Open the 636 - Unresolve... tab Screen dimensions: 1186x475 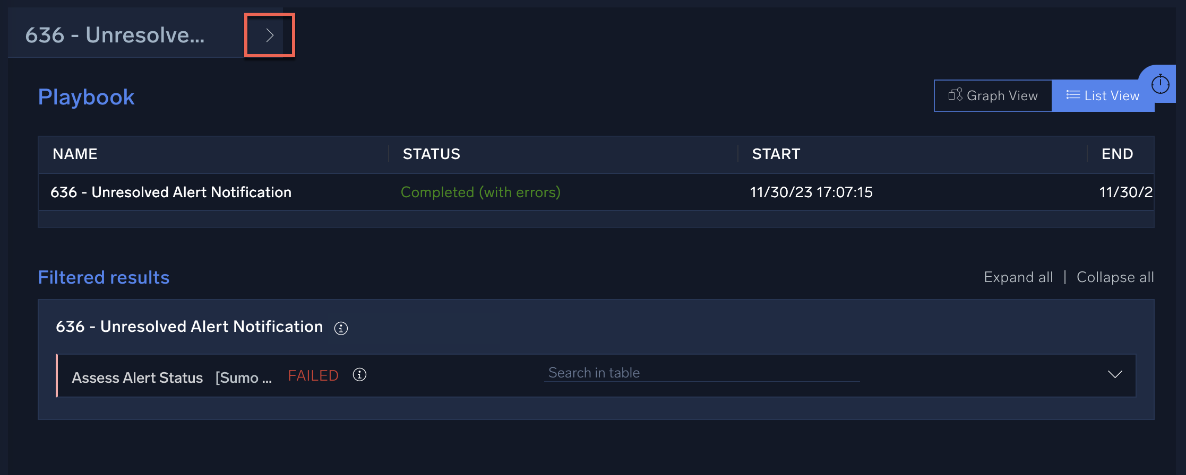pos(115,35)
